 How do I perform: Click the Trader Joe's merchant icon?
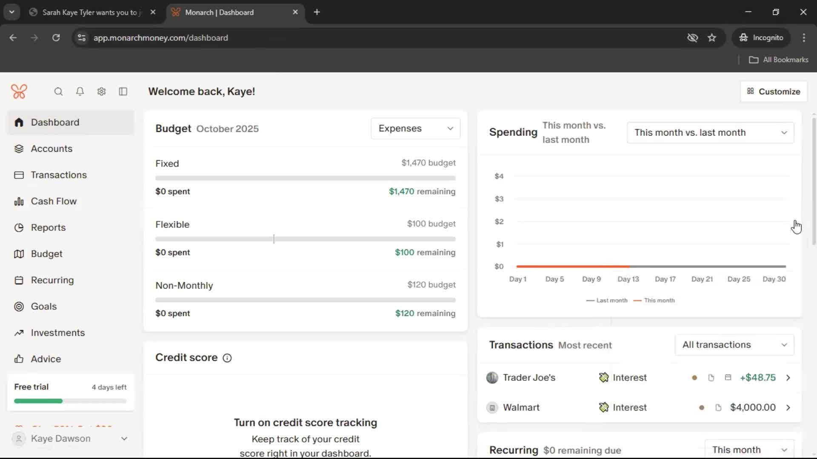click(x=492, y=377)
